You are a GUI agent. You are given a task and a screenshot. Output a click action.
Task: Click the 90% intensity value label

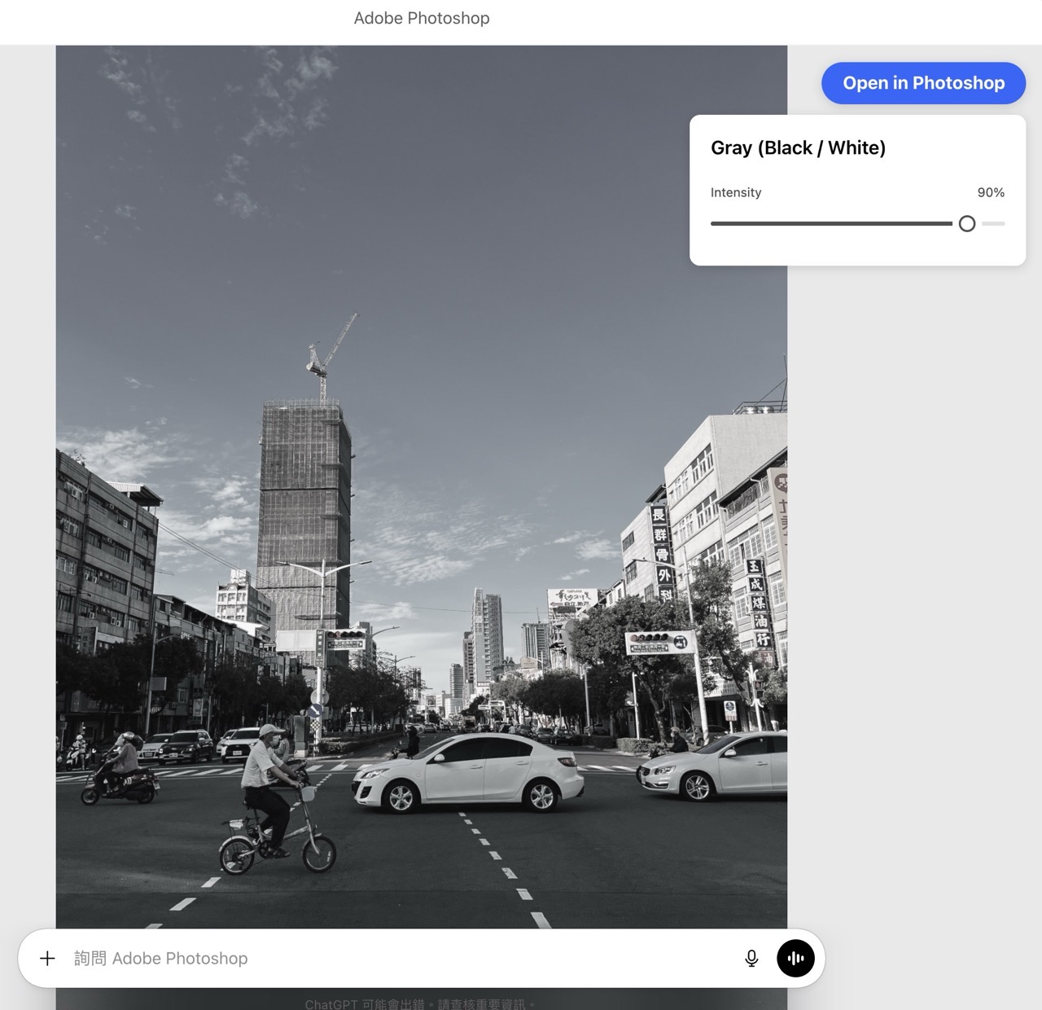[x=991, y=192]
